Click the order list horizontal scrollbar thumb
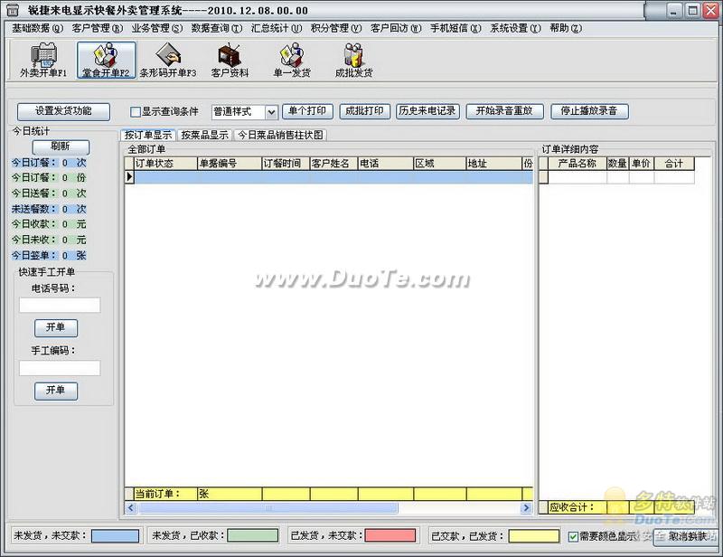723x557 pixels. coord(268,507)
